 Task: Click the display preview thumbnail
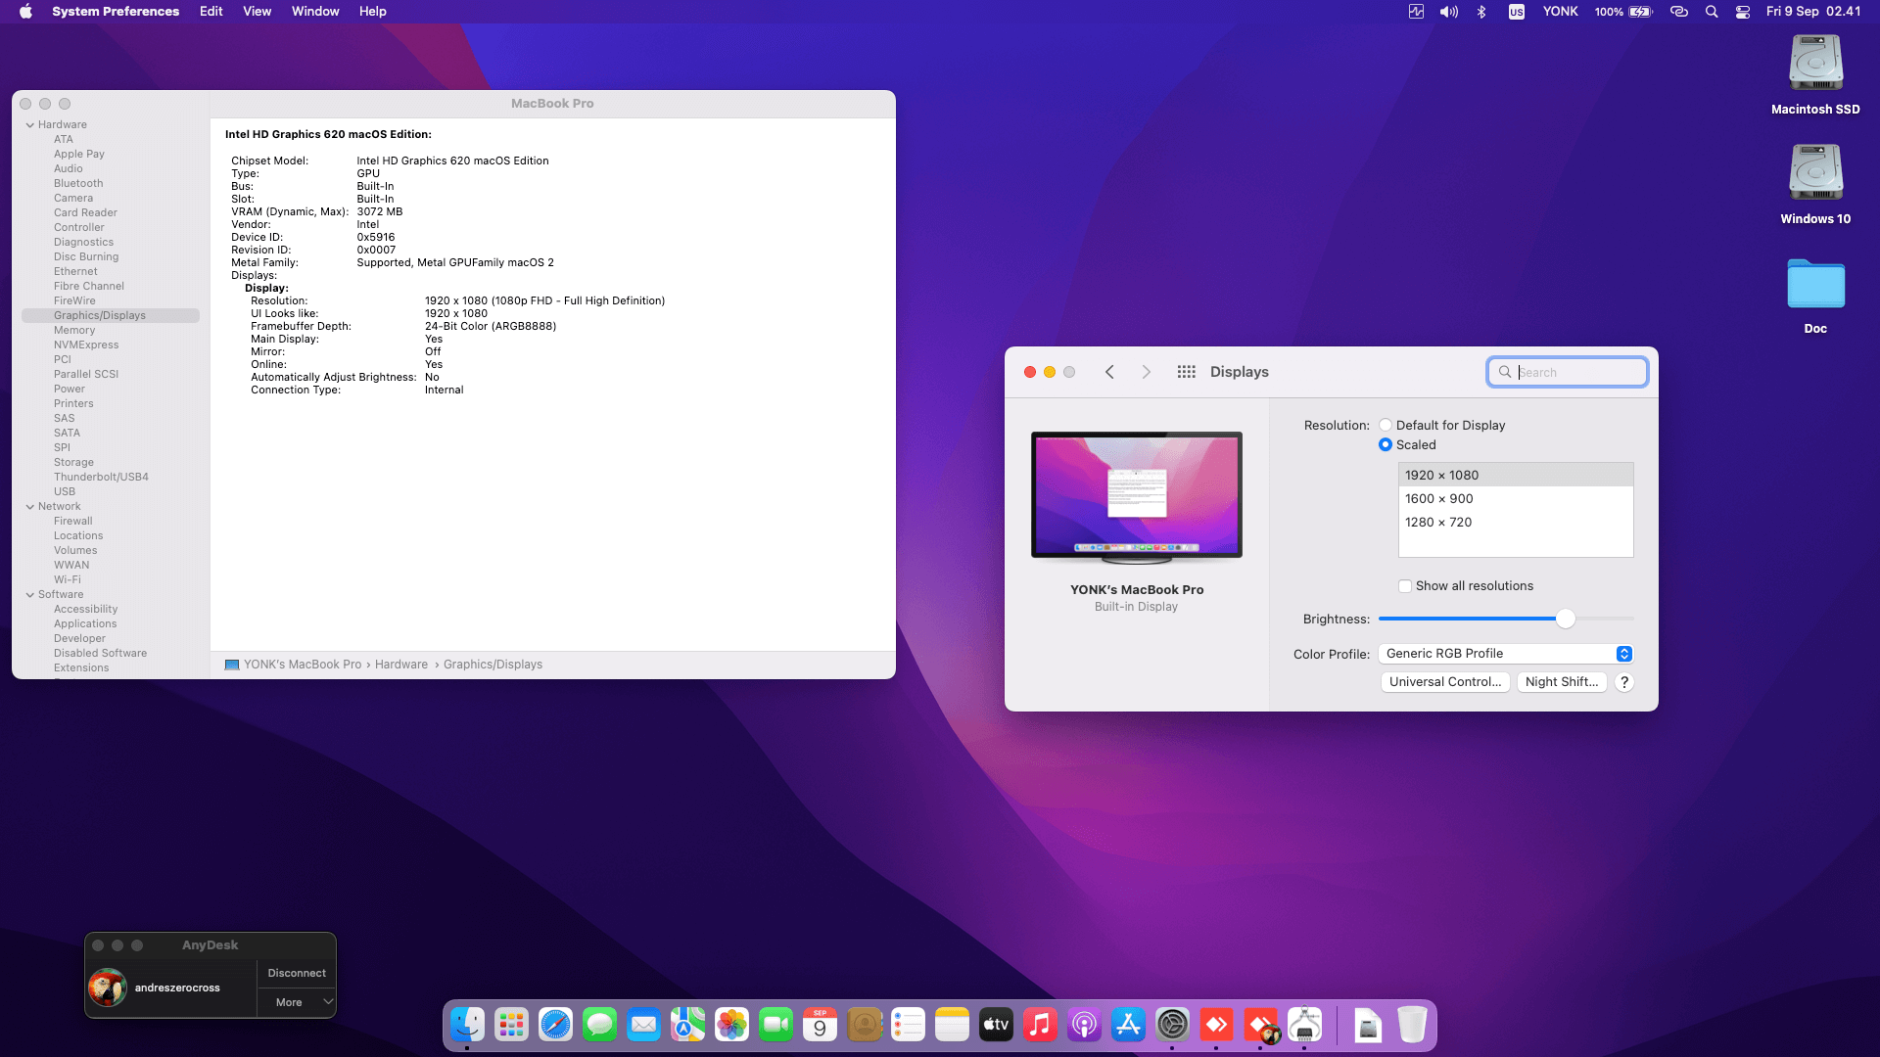click(x=1137, y=498)
